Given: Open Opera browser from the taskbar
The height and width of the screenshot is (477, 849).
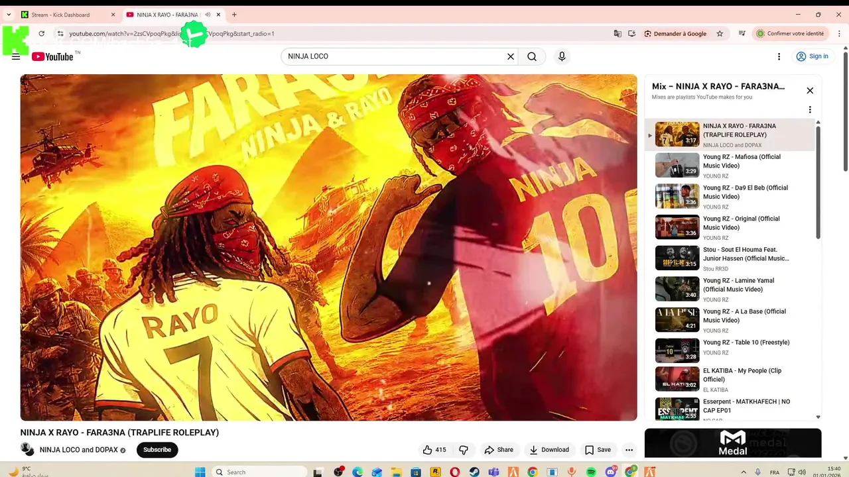Looking at the screenshot, I should [455, 472].
